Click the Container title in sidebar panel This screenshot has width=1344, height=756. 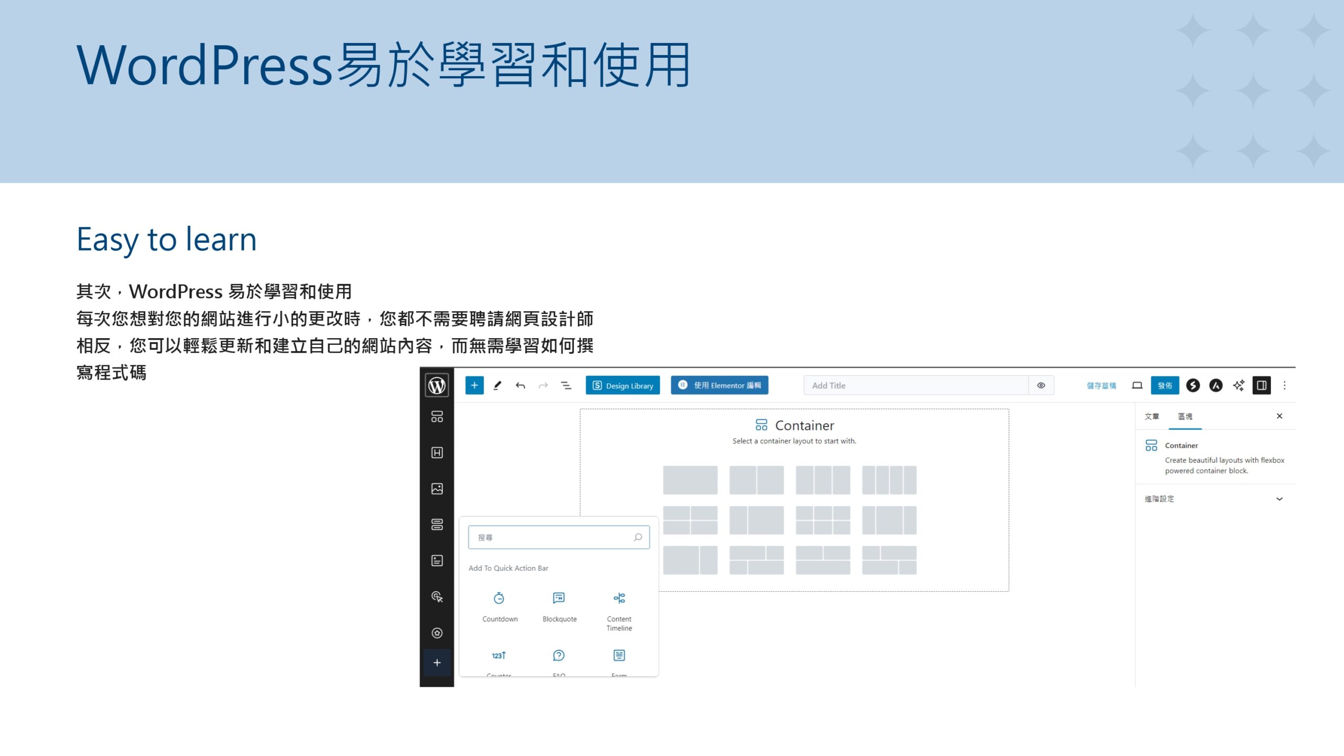1181,445
